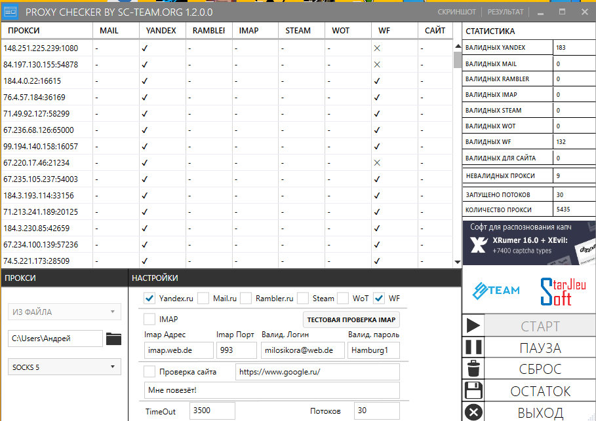
Task: Click the Imap Порт field 993
Action: point(237,350)
